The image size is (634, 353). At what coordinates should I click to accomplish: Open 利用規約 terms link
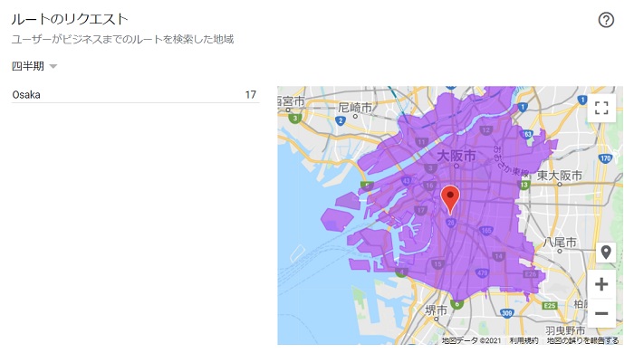524,340
